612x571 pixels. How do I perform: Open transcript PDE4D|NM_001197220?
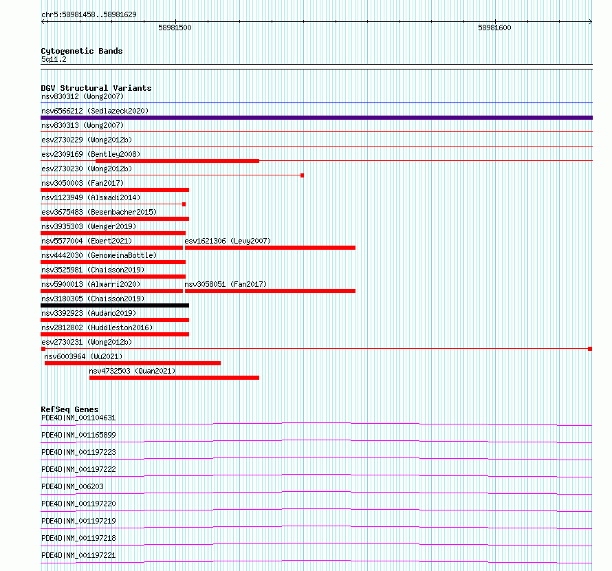point(78,504)
